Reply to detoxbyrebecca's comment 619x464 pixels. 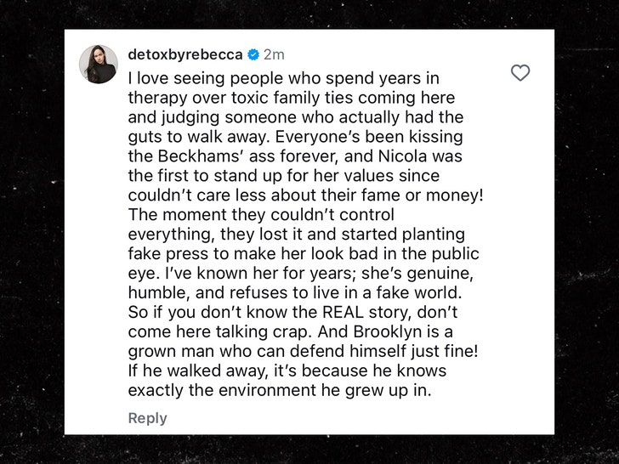(147, 418)
